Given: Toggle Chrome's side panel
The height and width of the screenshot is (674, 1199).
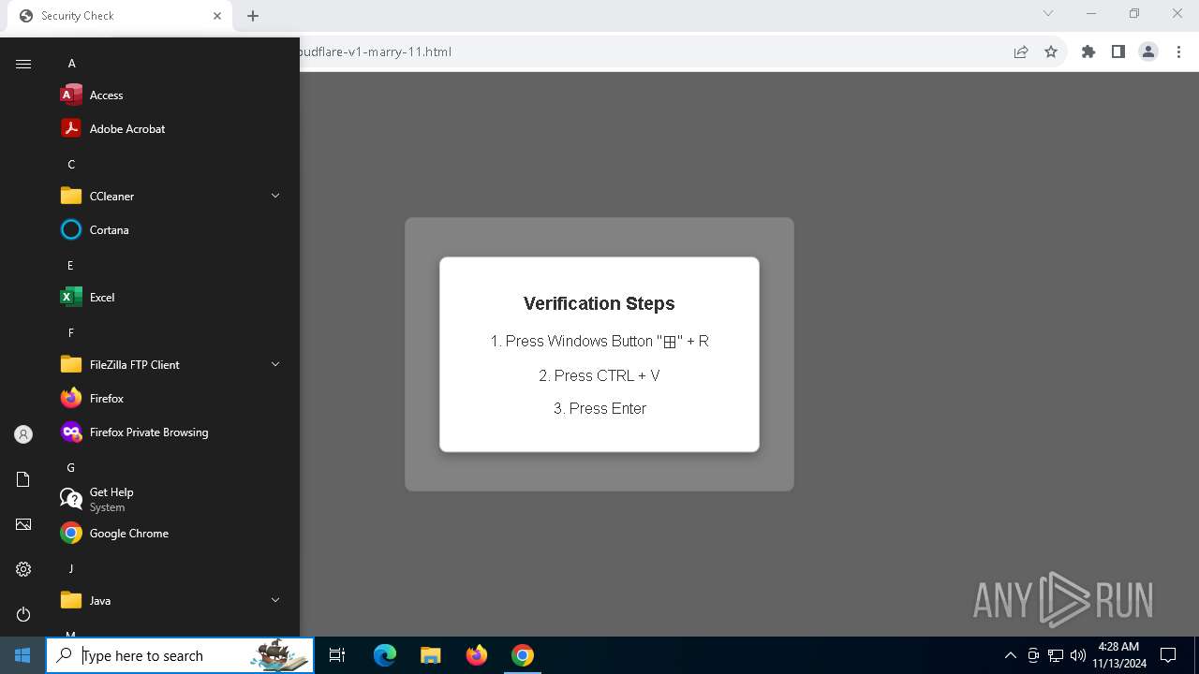Looking at the screenshot, I should coord(1118,51).
